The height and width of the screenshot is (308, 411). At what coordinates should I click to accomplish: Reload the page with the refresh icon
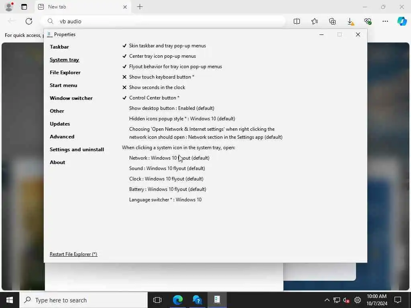tap(29, 21)
